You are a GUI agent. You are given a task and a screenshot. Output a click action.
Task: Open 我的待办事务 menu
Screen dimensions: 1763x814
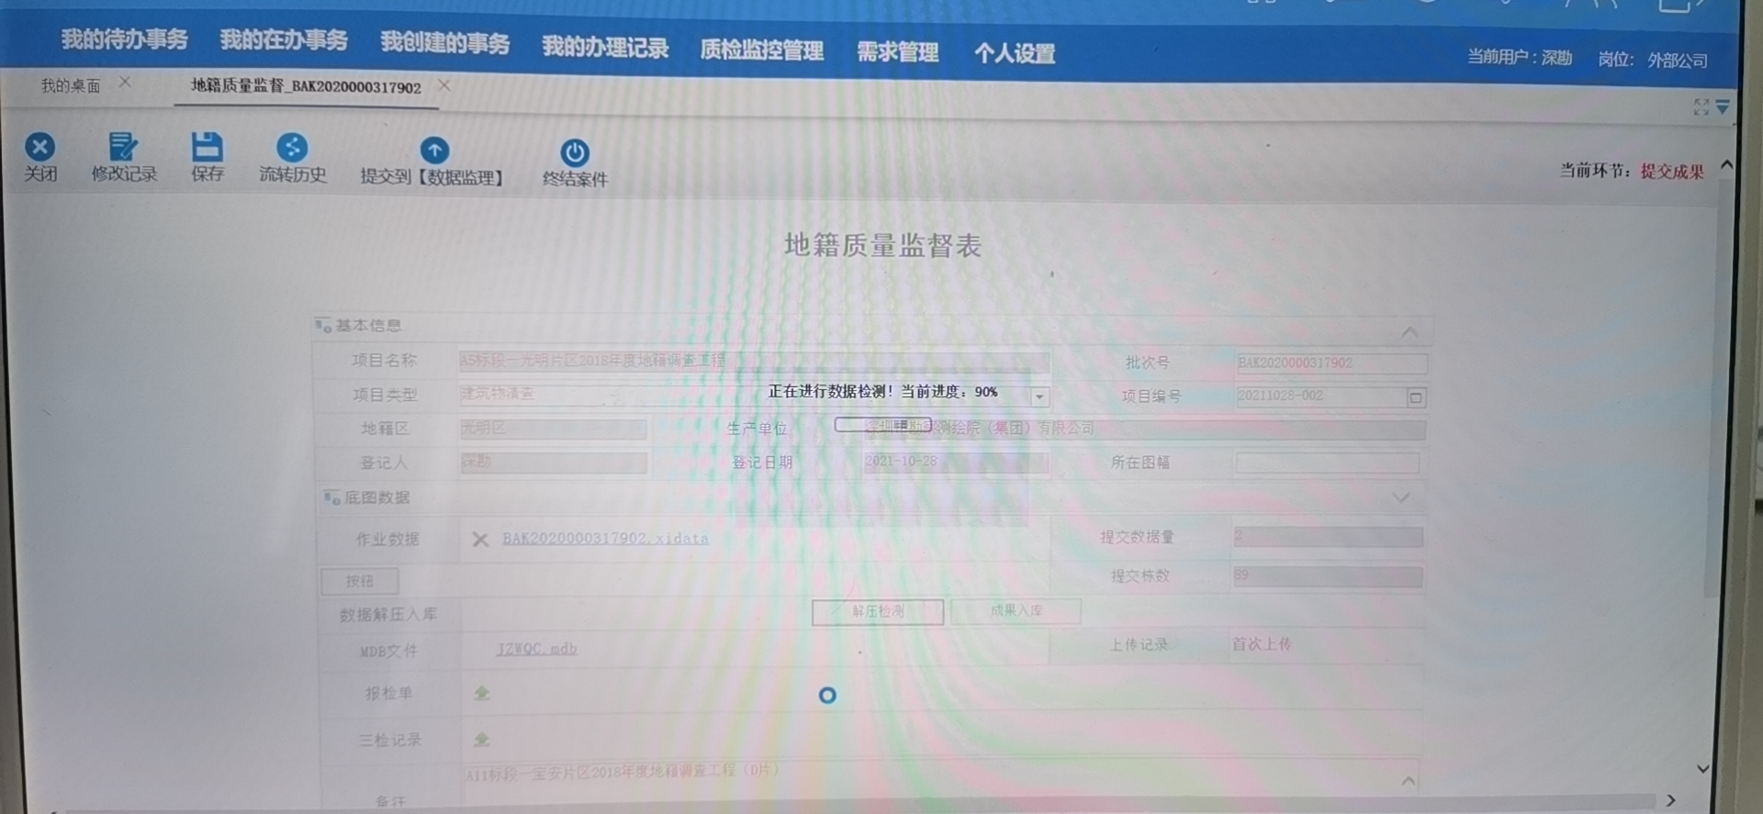(125, 39)
